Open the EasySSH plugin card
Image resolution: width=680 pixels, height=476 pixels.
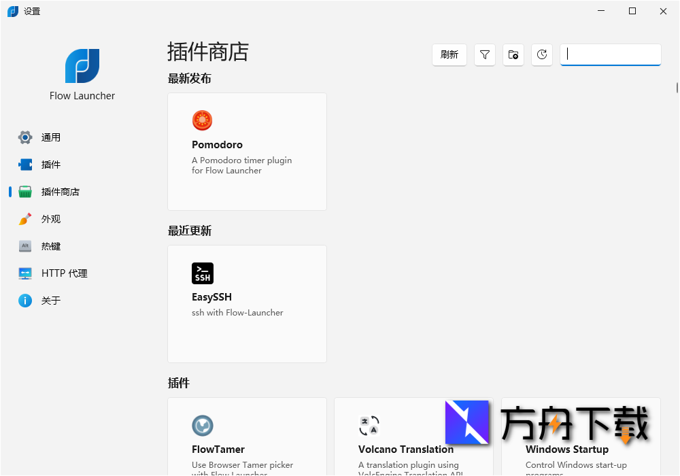(246, 303)
